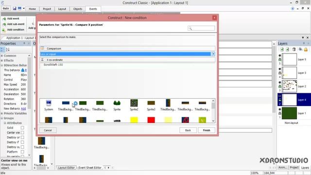This screenshot has width=311, height=175.
Task: Select the red square object in picker
Action: click(x=151, y=120)
